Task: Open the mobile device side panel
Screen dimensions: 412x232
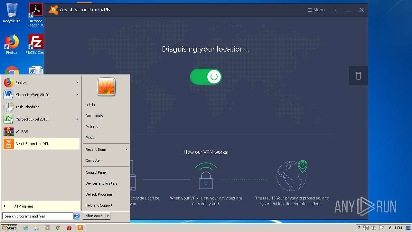Action: click(x=358, y=76)
